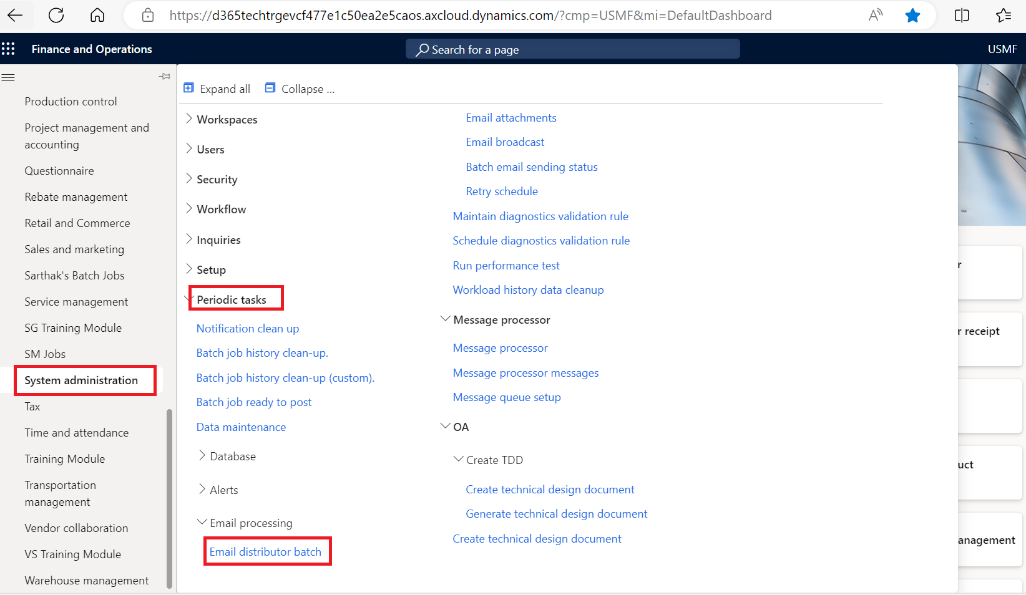
Task: Open Email distributor batch
Action: (266, 551)
